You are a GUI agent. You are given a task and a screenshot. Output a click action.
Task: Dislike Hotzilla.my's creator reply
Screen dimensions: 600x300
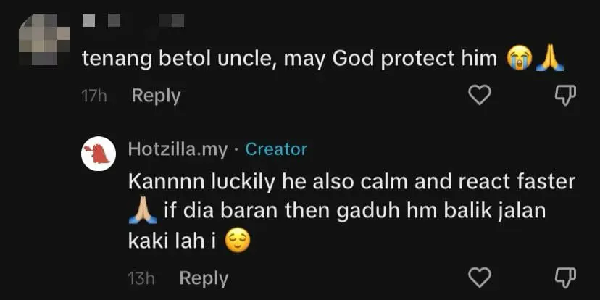(x=564, y=277)
